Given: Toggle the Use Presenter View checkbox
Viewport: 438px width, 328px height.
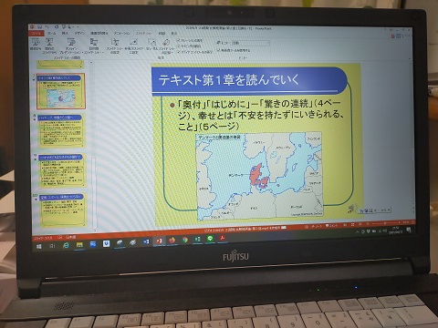Looking at the screenshot, I should point(218,49).
